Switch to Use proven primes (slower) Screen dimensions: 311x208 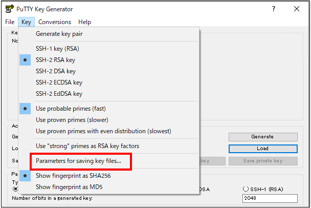click(x=72, y=120)
